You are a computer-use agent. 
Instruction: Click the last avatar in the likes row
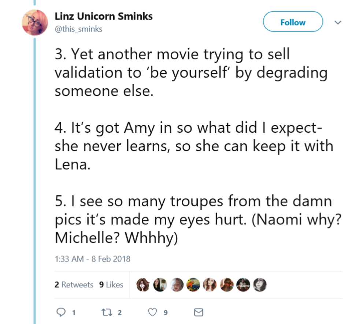coord(259,284)
